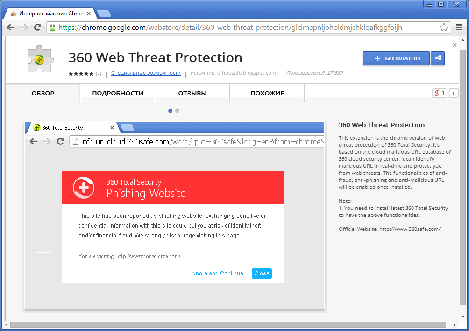This screenshot has height=331, width=469.
Task: Click the Google +1 button
Action: (x=440, y=93)
